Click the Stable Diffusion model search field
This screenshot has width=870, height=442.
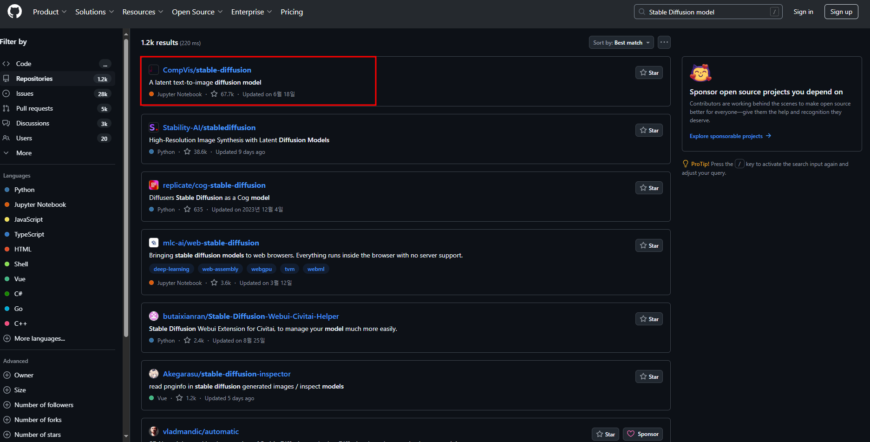pos(708,12)
